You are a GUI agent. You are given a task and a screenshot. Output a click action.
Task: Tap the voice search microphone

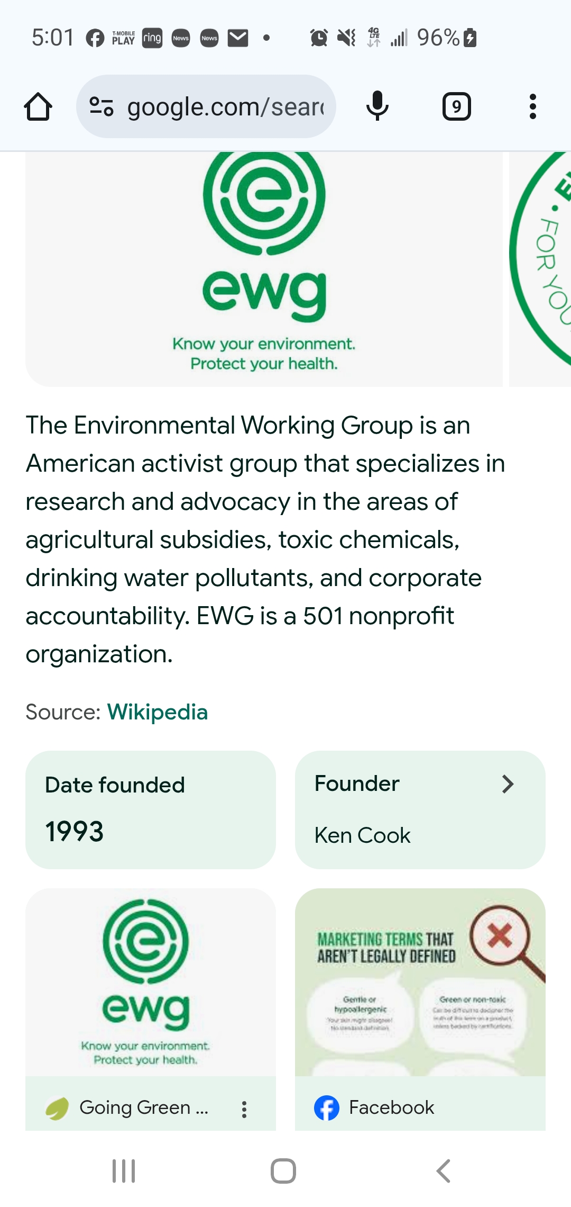377,106
